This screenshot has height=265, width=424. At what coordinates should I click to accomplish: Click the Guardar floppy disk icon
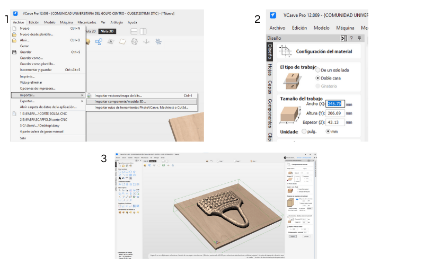pos(14,52)
